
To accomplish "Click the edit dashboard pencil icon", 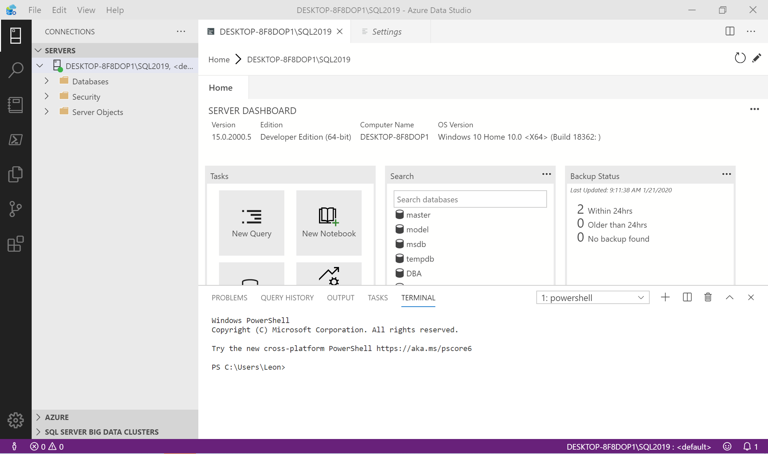I will point(757,58).
